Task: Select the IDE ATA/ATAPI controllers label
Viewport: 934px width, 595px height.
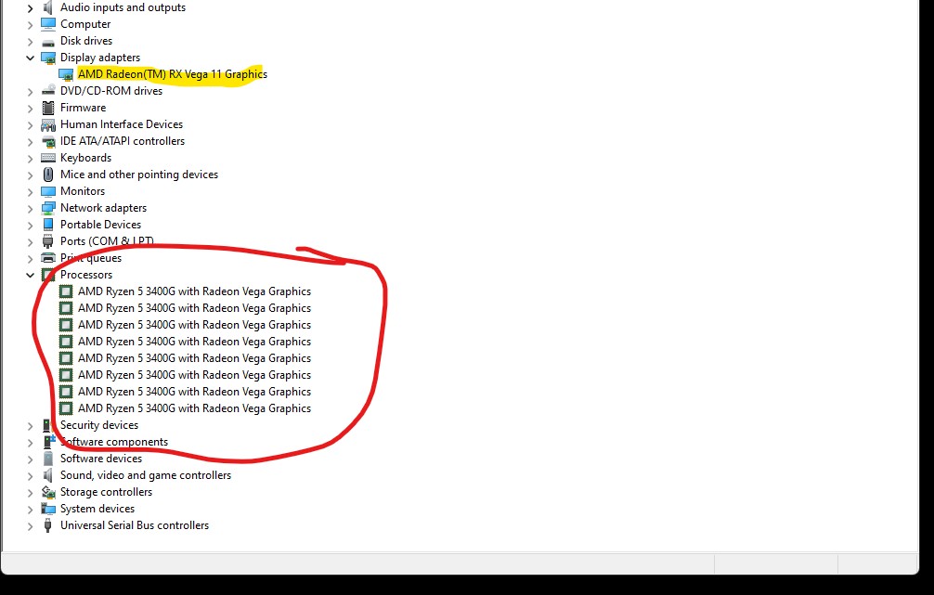Action: click(122, 141)
